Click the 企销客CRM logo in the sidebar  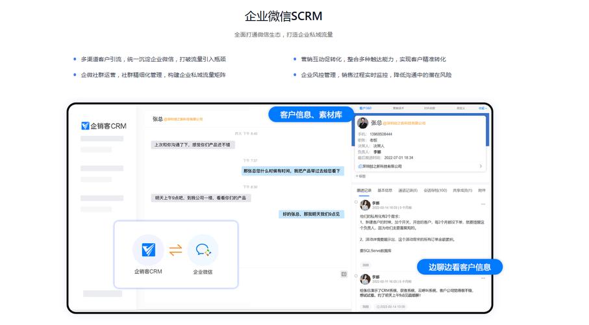pyautogui.click(x=104, y=126)
